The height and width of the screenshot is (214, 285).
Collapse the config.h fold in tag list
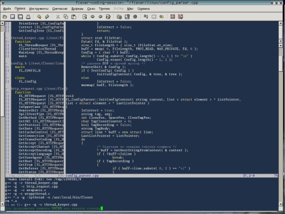tap(6, 63)
